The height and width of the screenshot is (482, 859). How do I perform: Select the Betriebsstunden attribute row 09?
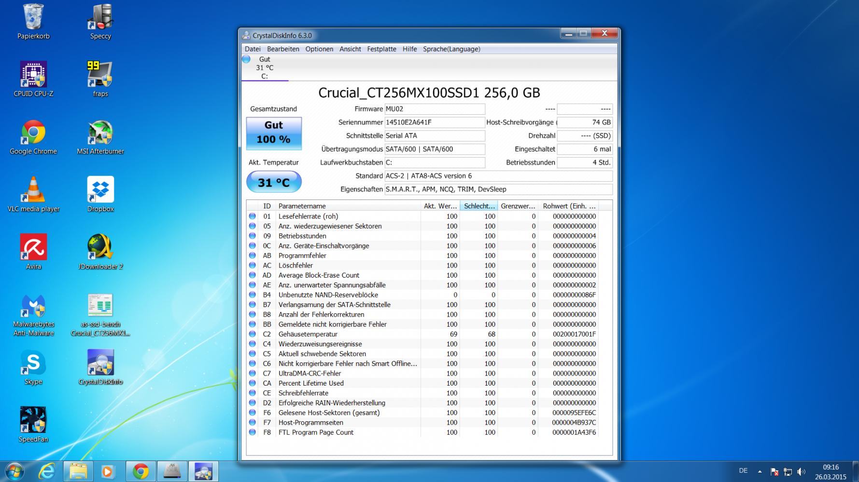423,236
